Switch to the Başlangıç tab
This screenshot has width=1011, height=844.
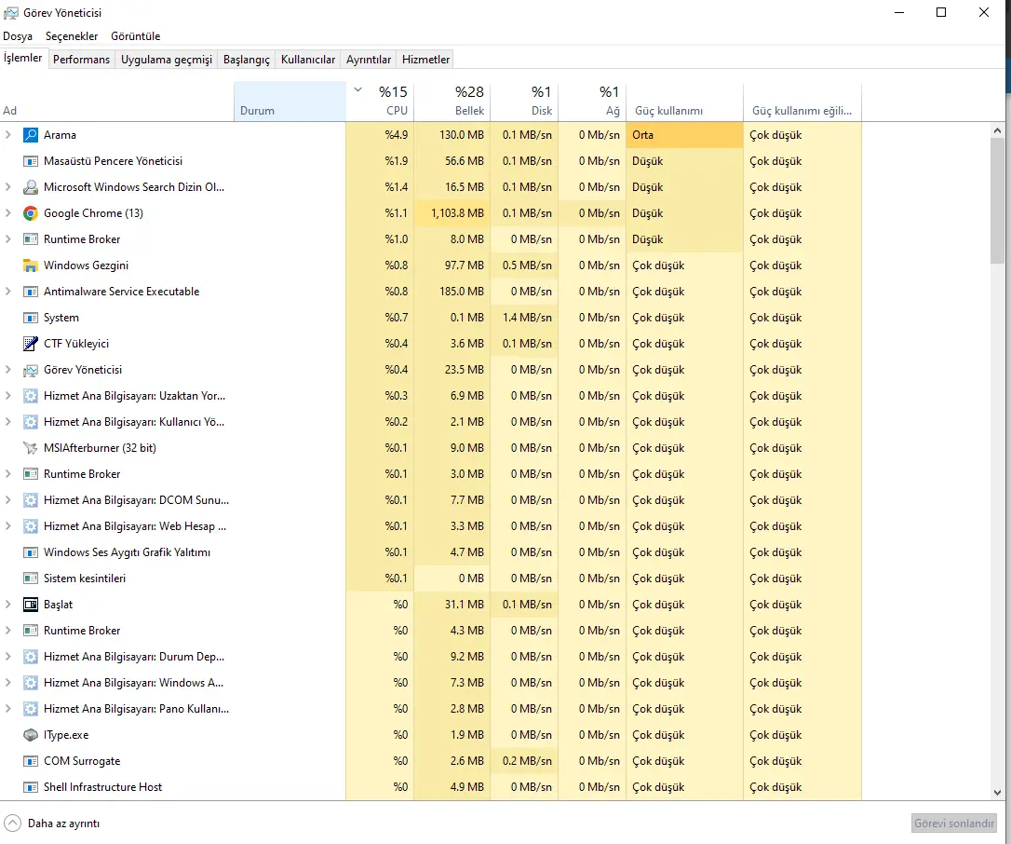247,60
